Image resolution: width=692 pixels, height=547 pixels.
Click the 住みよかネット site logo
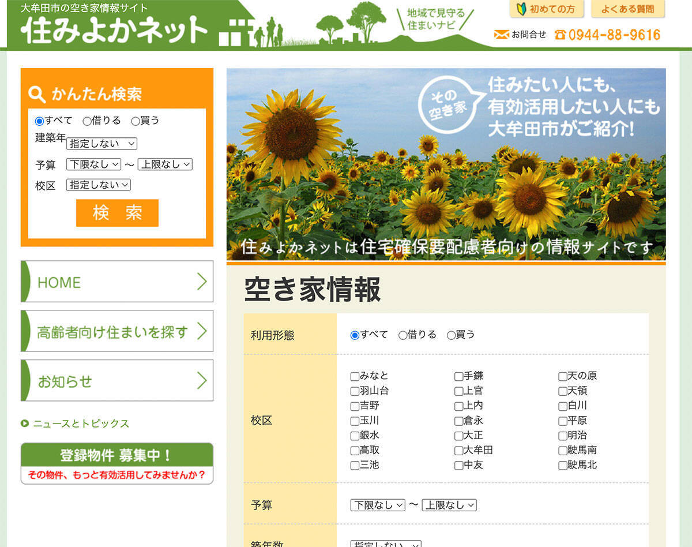(x=114, y=29)
